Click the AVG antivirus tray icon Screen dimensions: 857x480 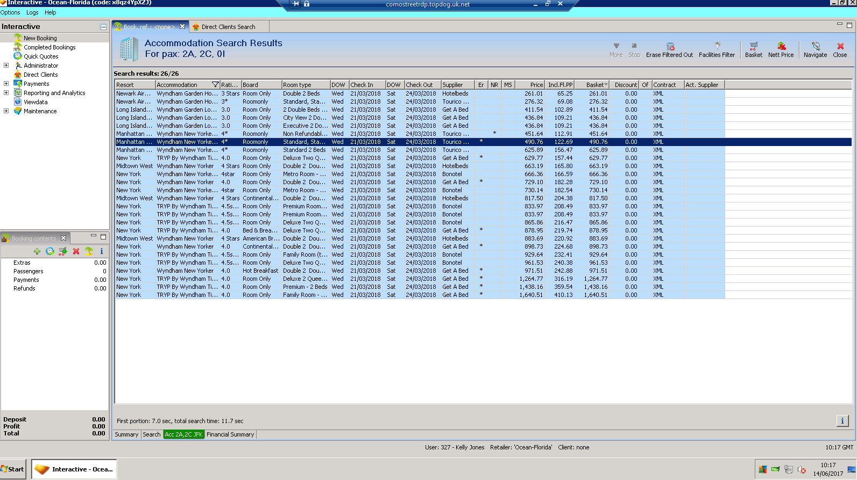762,469
